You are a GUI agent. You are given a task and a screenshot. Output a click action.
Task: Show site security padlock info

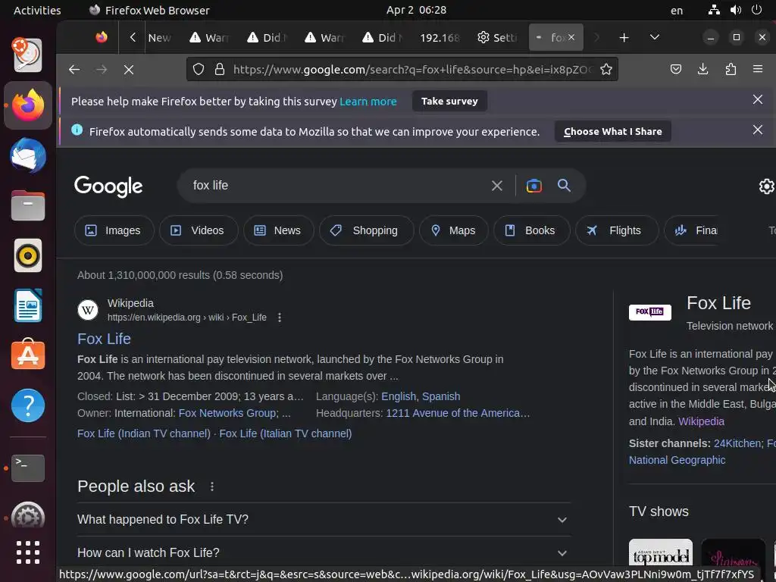(220, 69)
